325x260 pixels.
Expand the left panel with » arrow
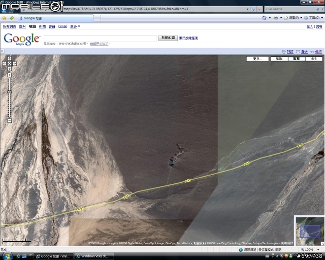pos(2,51)
